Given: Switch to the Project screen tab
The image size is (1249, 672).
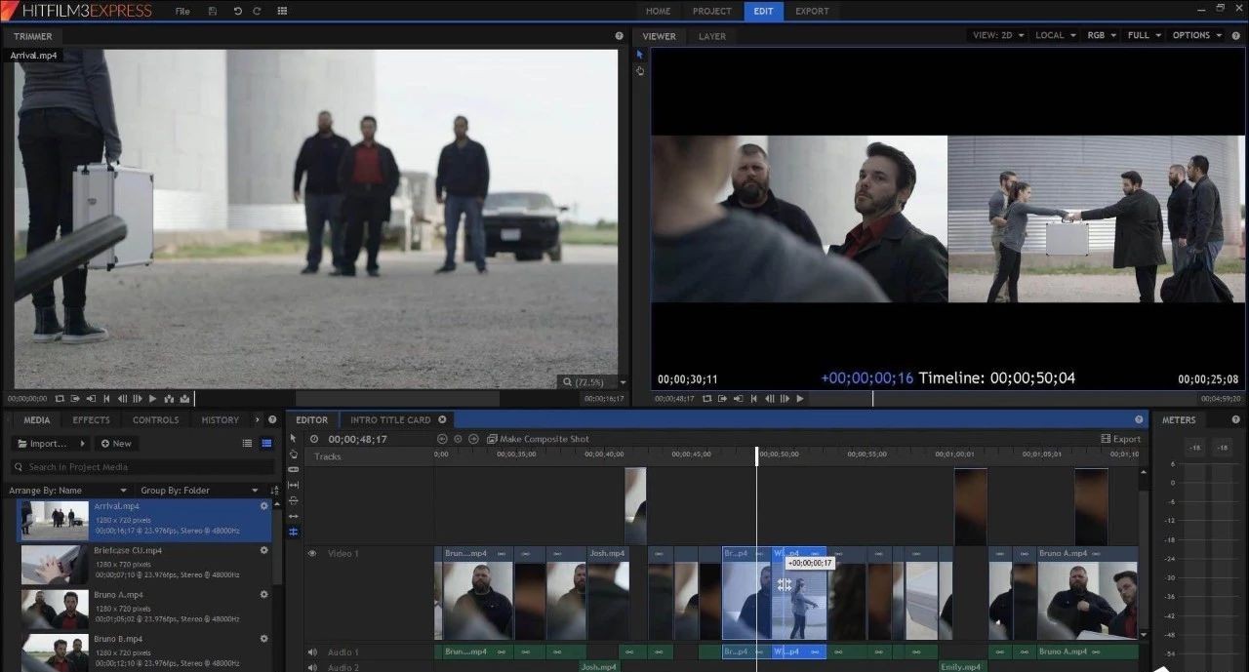Looking at the screenshot, I should click(x=712, y=12).
